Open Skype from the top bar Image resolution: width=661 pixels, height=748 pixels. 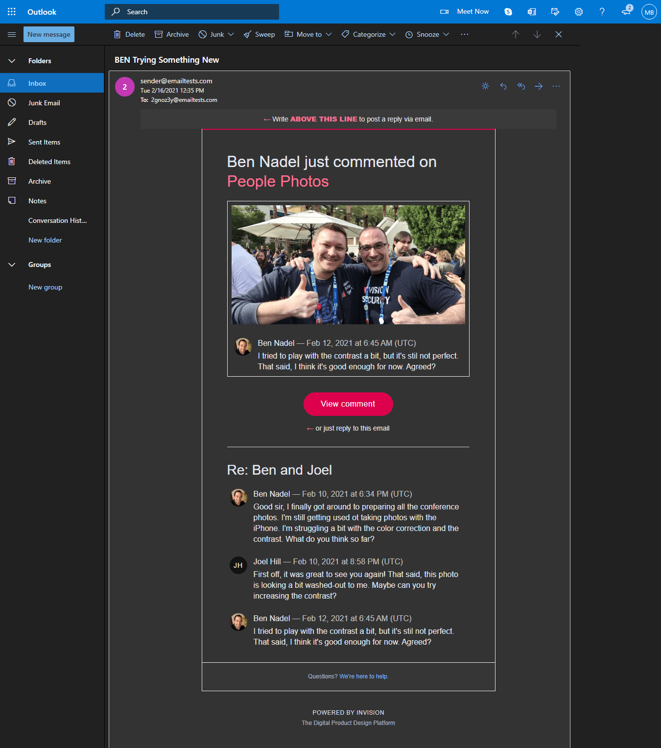(x=508, y=11)
